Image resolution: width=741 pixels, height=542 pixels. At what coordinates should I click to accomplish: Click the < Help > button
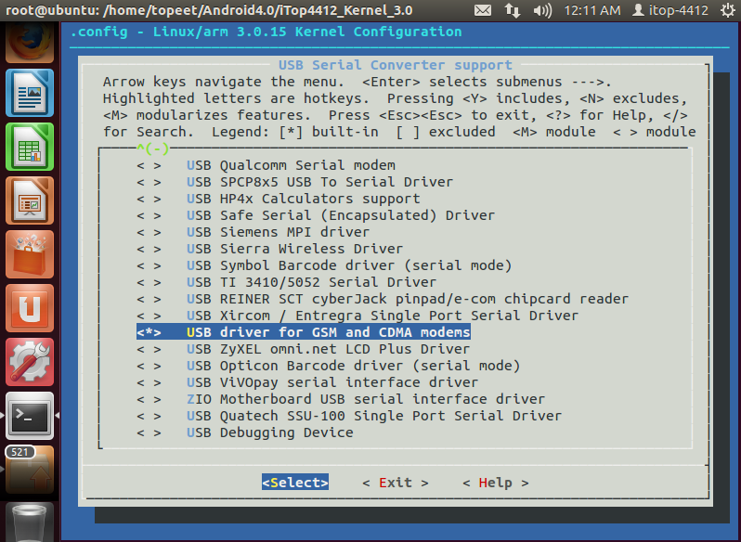pos(496,483)
